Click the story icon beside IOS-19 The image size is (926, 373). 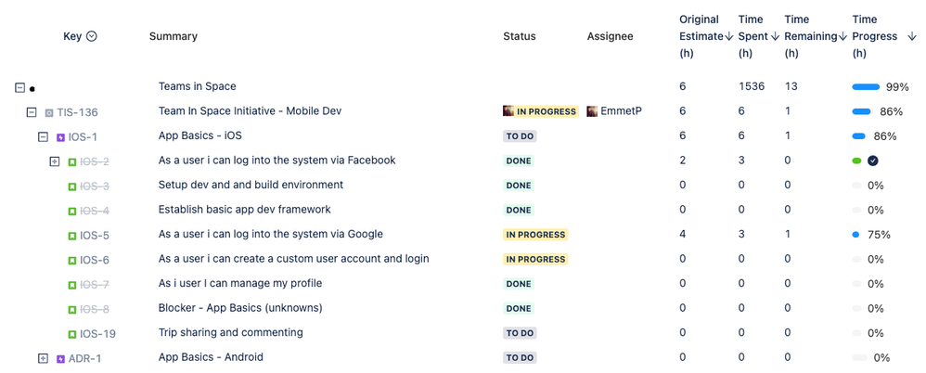pyautogui.click(x=72, y=334)
